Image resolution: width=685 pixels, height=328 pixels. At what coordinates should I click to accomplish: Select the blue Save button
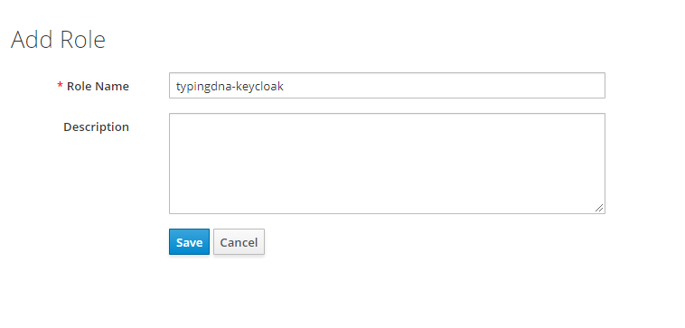pyautogui.click(x=189, y=242)
